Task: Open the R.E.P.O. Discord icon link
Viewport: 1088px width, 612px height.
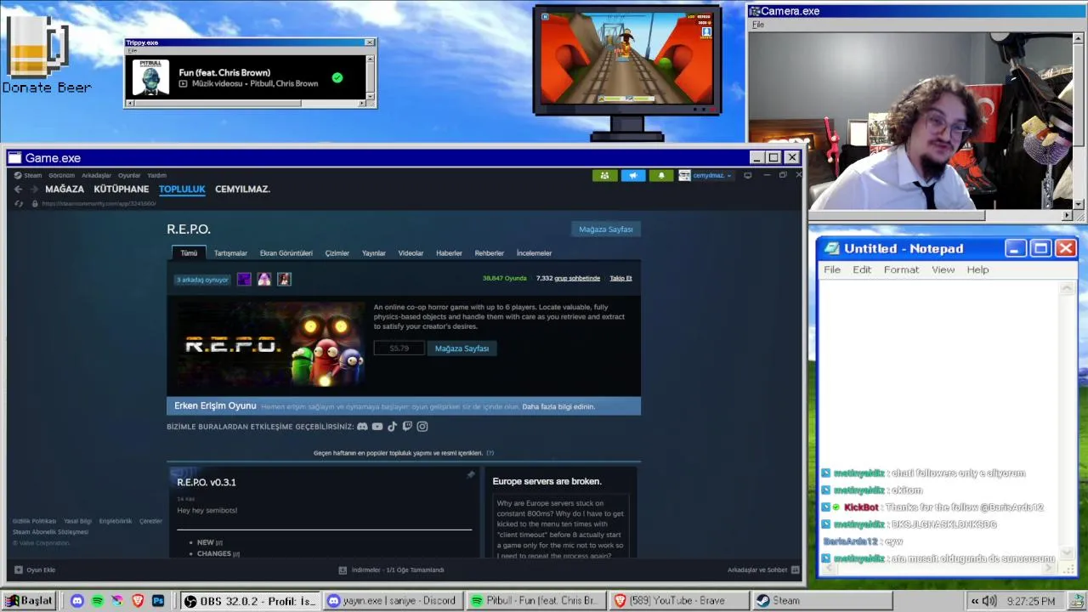Action: (x=362, y=427)
